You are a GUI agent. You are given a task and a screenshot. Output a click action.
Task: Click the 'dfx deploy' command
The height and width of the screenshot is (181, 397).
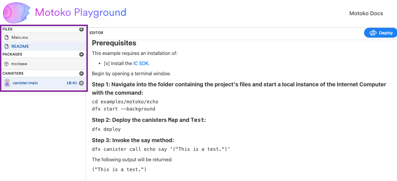pyautogui.click(x=106, y=129)
